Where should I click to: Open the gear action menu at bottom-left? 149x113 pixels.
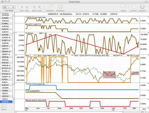coord(4,106)
